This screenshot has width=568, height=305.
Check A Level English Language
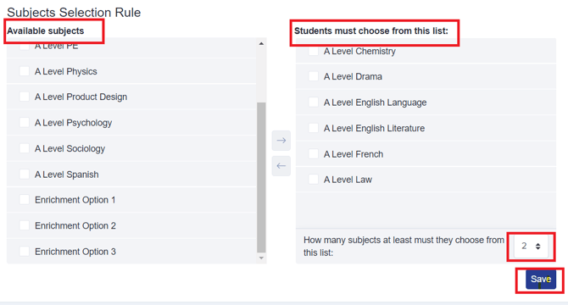click(314, 102)
